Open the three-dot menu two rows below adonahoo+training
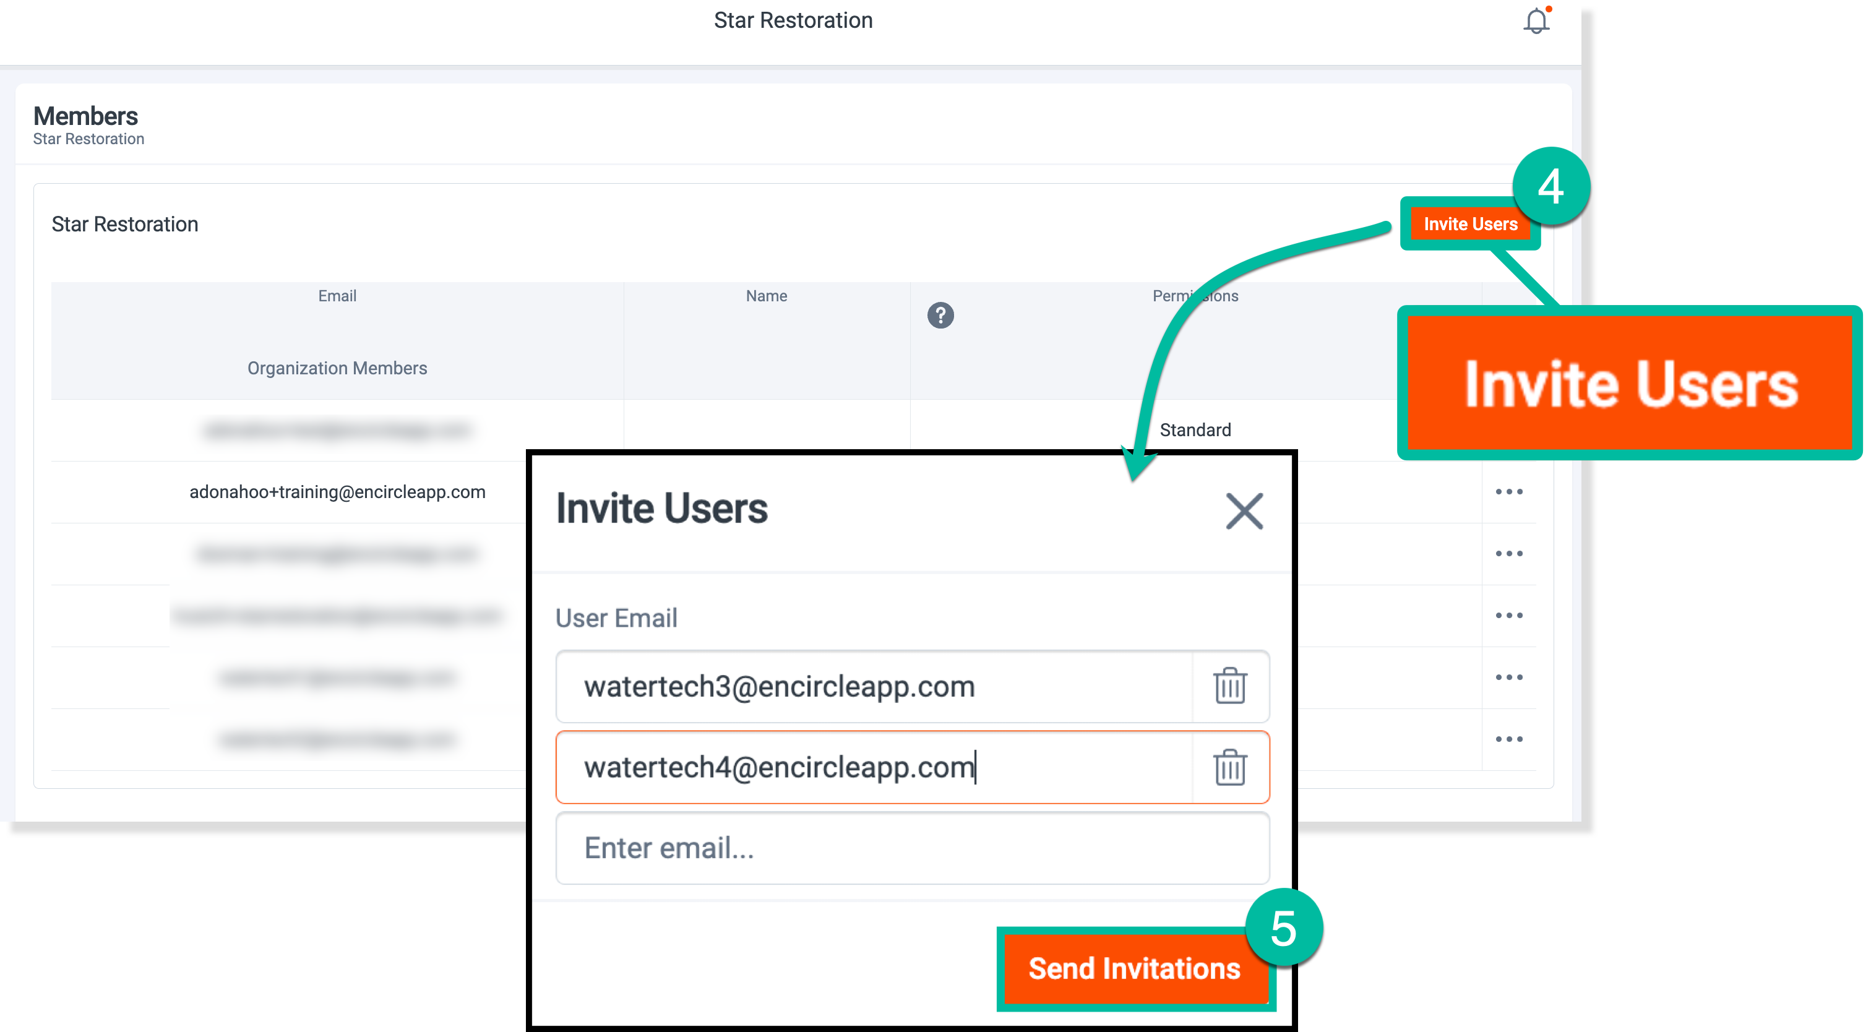 click(x=1508, y=616)
